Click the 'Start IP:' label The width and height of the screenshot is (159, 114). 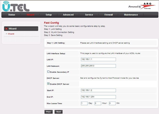pos(51,91)
